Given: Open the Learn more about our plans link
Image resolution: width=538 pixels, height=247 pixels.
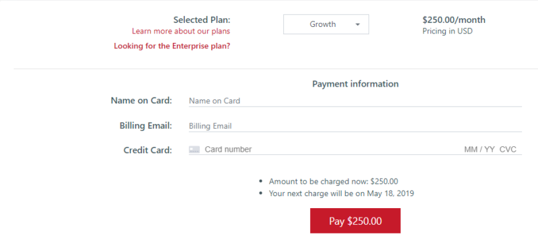Looking at the screenshot, I should pos(181,31).
